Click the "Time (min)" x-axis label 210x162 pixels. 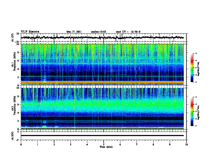point(106,147)
